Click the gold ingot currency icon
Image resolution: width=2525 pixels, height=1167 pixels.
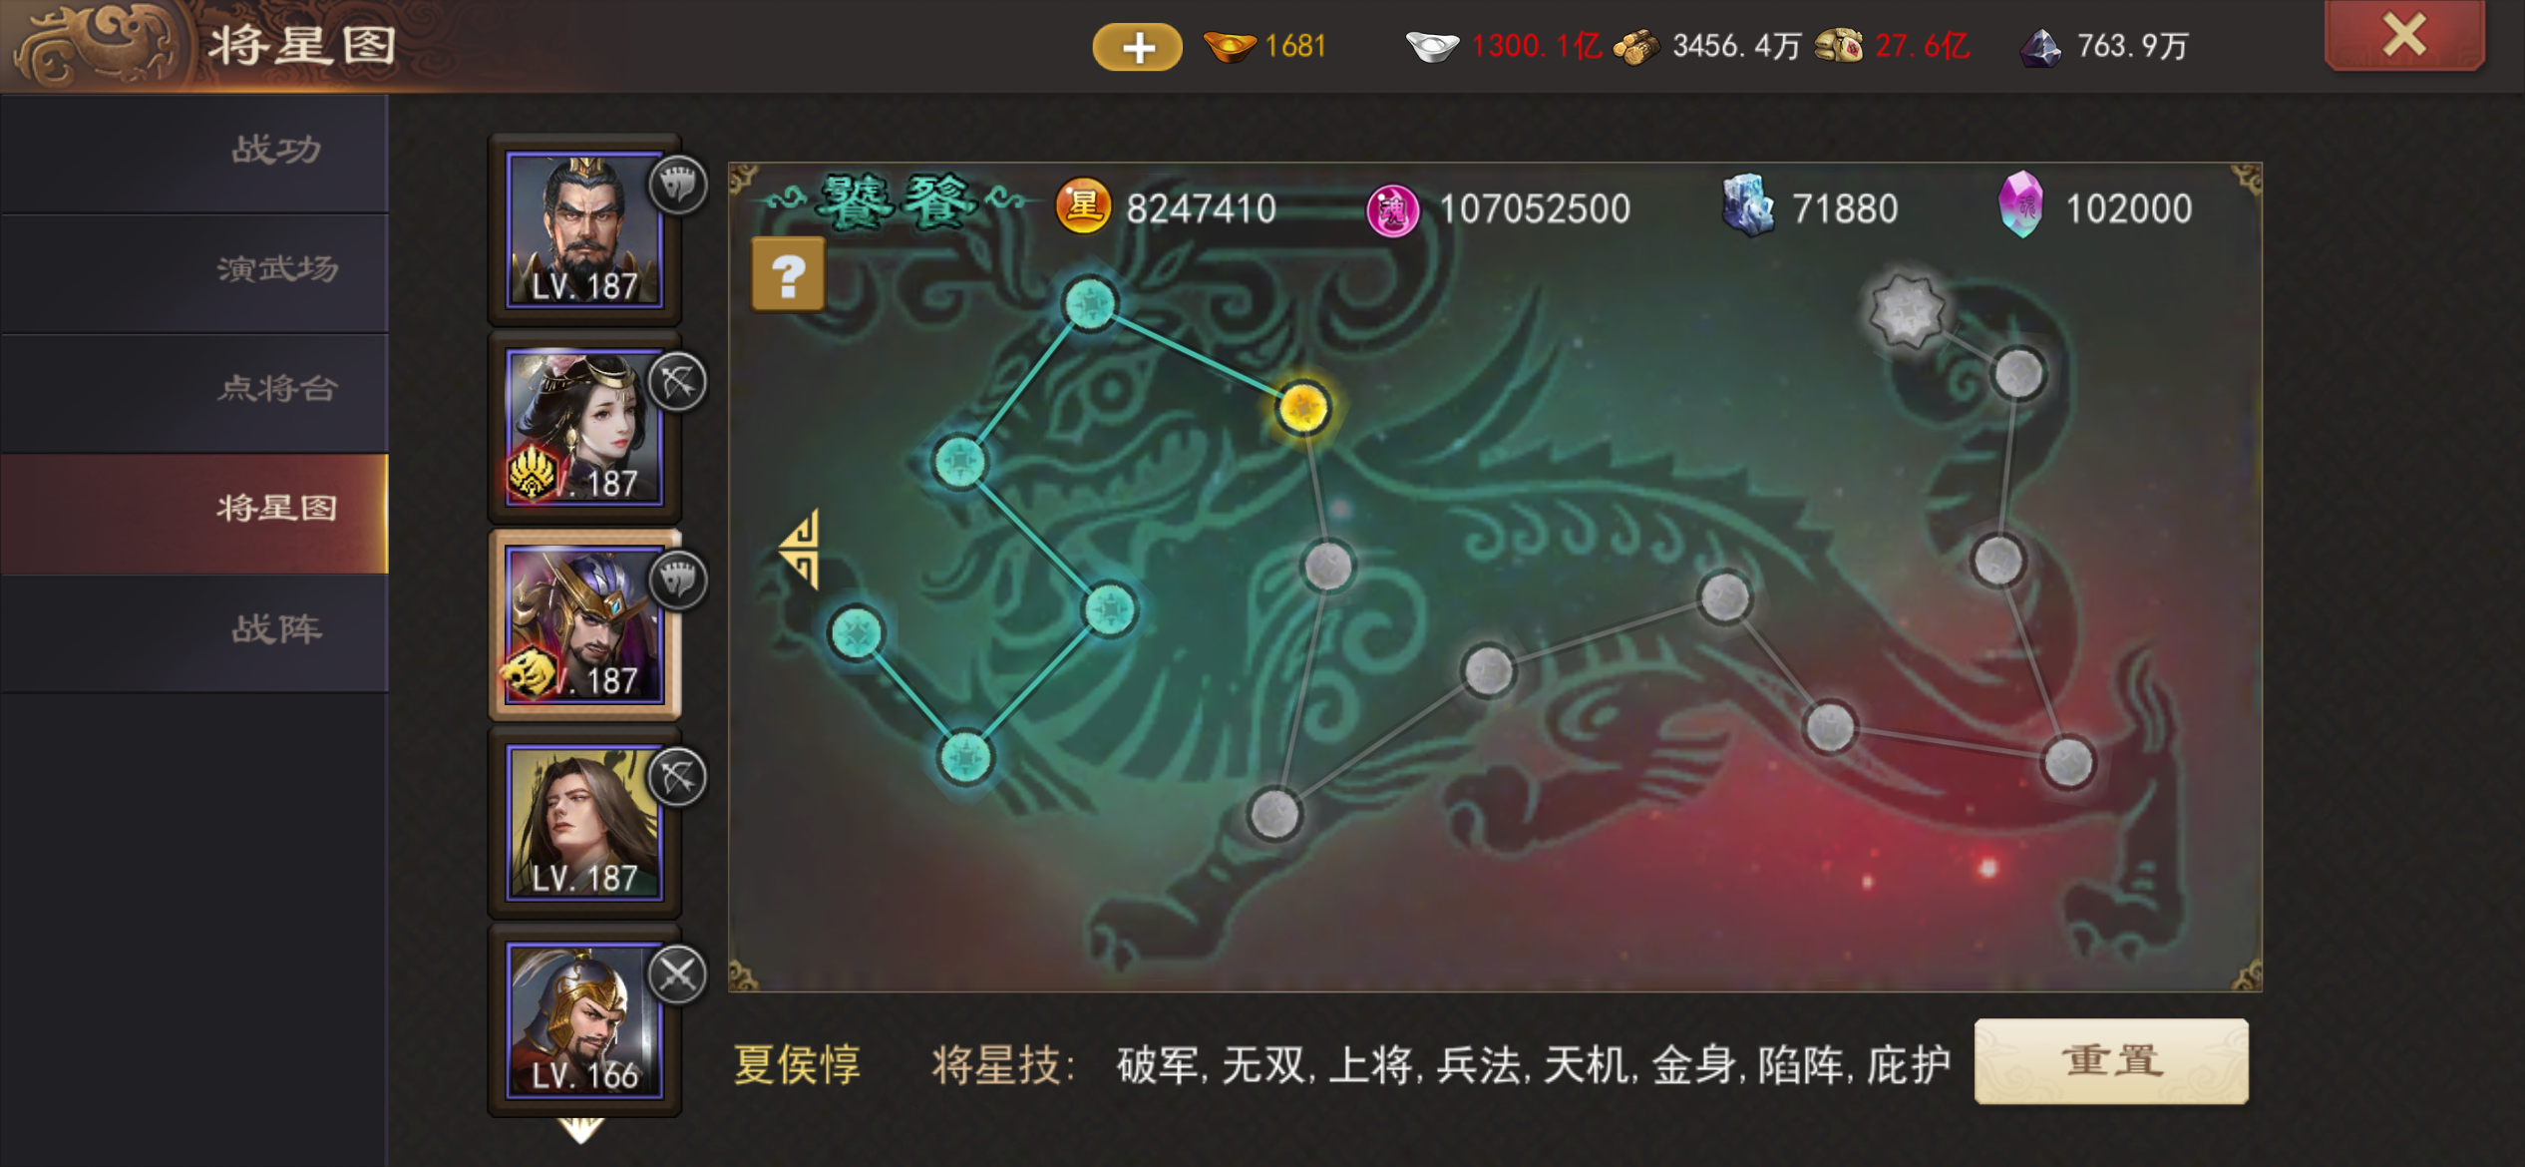coord(1229,46)
